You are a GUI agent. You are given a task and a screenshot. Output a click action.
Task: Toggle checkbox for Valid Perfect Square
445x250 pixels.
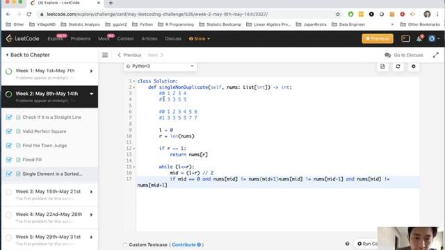click(9, 131)
